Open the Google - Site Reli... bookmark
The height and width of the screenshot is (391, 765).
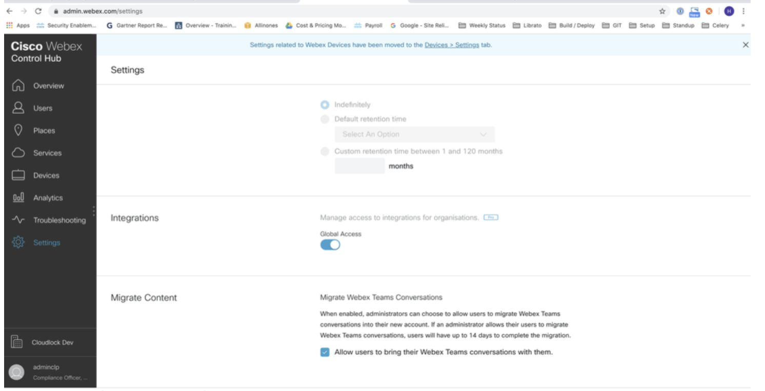click(419, 25)
